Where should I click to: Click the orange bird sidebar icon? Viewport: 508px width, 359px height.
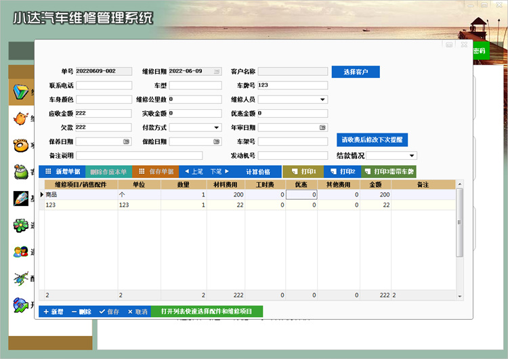click(21, 119)
